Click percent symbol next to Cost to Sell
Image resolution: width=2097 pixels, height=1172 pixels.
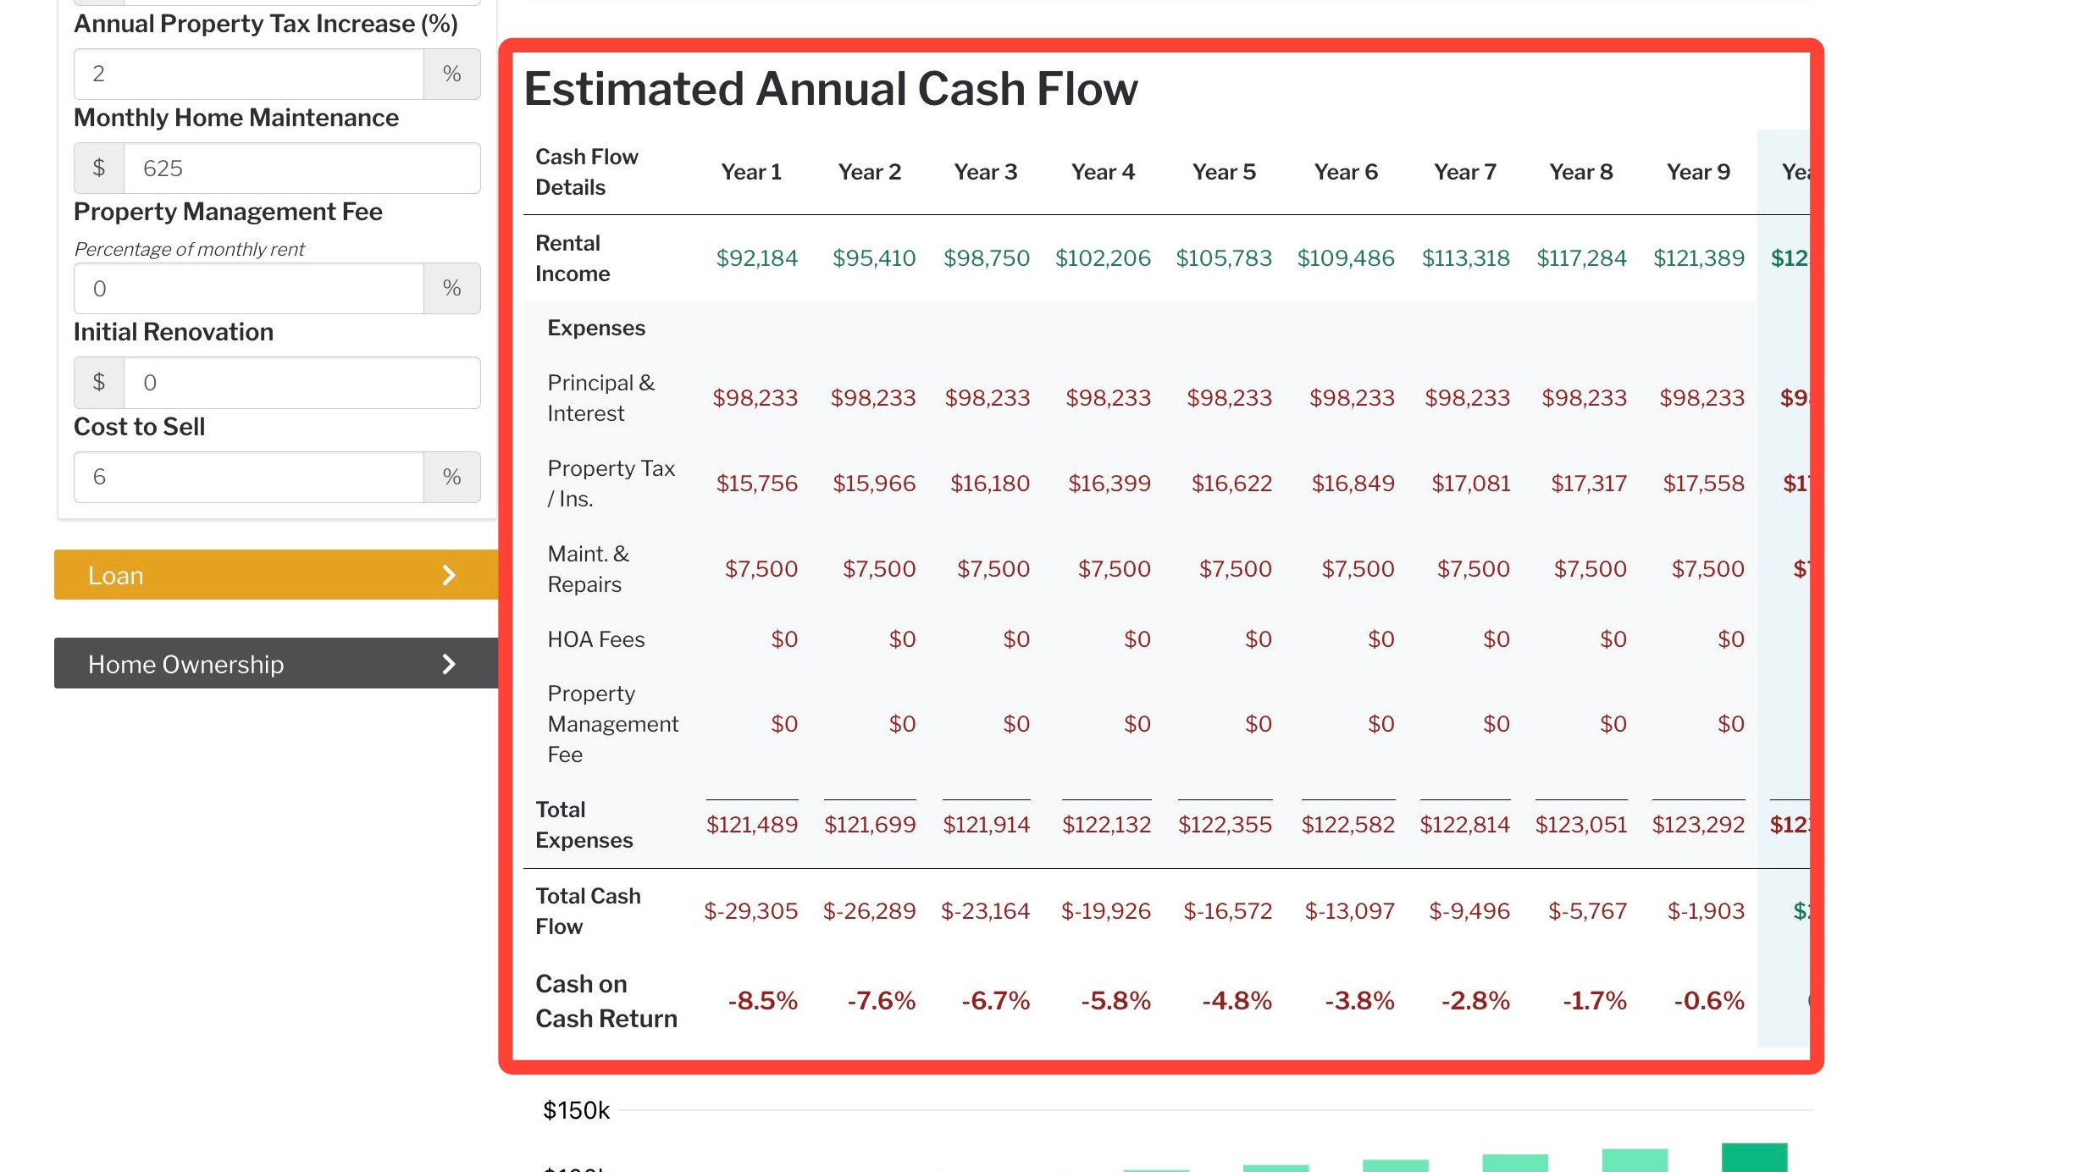pos(451,477)
